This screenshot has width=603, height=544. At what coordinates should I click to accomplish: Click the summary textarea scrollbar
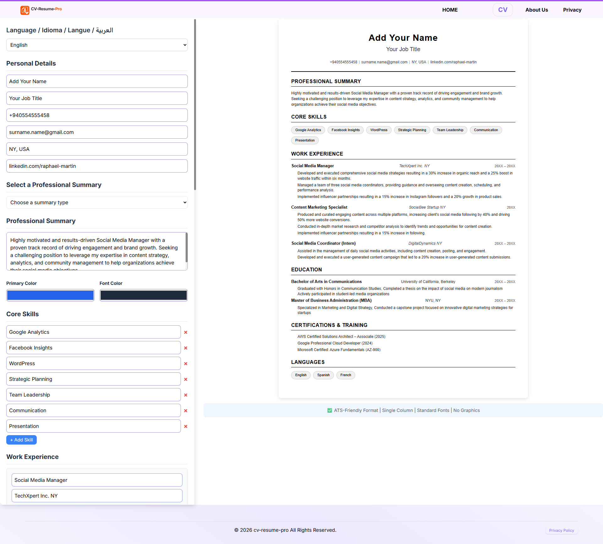point(187,248)
